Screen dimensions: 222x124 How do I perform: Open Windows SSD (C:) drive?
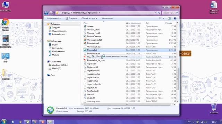coord(60,65)
